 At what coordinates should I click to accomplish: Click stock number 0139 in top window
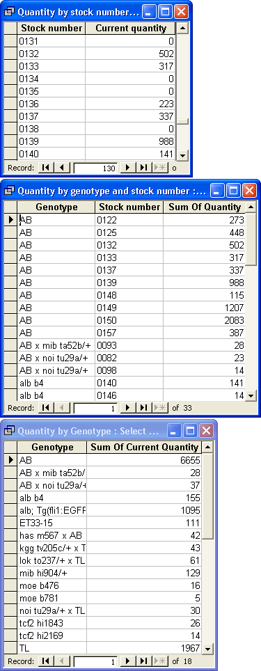[52, 141]
